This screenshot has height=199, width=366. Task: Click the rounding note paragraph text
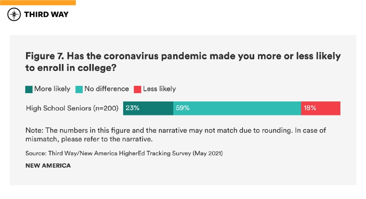pos(175,135)
